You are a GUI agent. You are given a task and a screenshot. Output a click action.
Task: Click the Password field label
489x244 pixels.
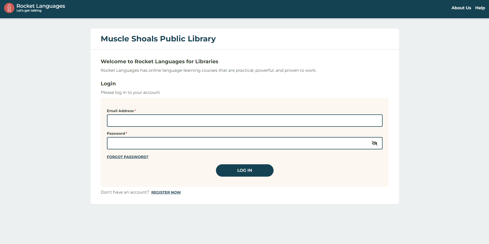(116, 133)
